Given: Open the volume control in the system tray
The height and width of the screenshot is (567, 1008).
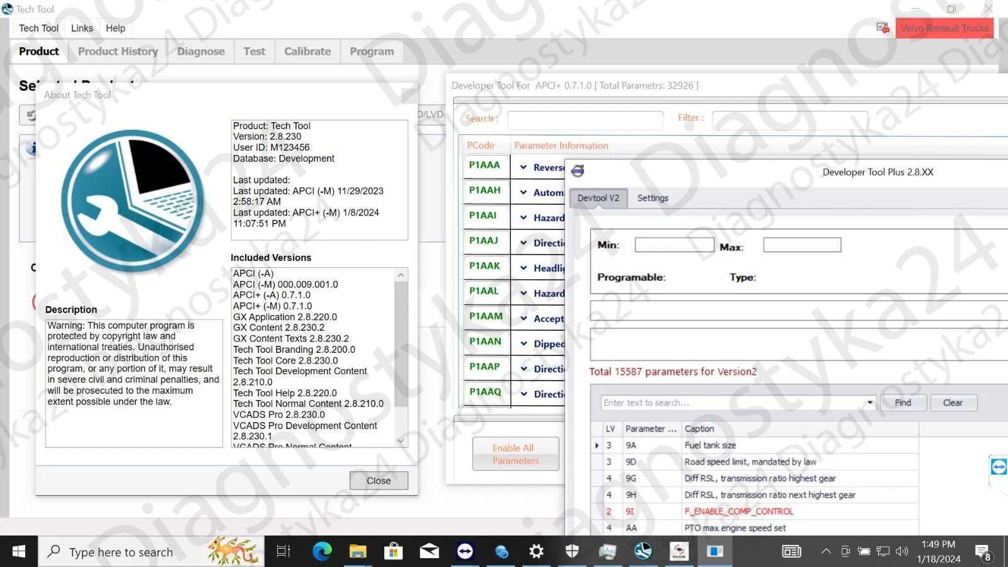Looking at the screenshot, I should [902, 551].
